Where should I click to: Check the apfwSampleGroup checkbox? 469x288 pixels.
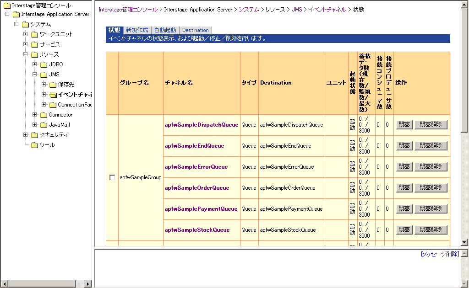pyautogui.click(x=112, y=177)
